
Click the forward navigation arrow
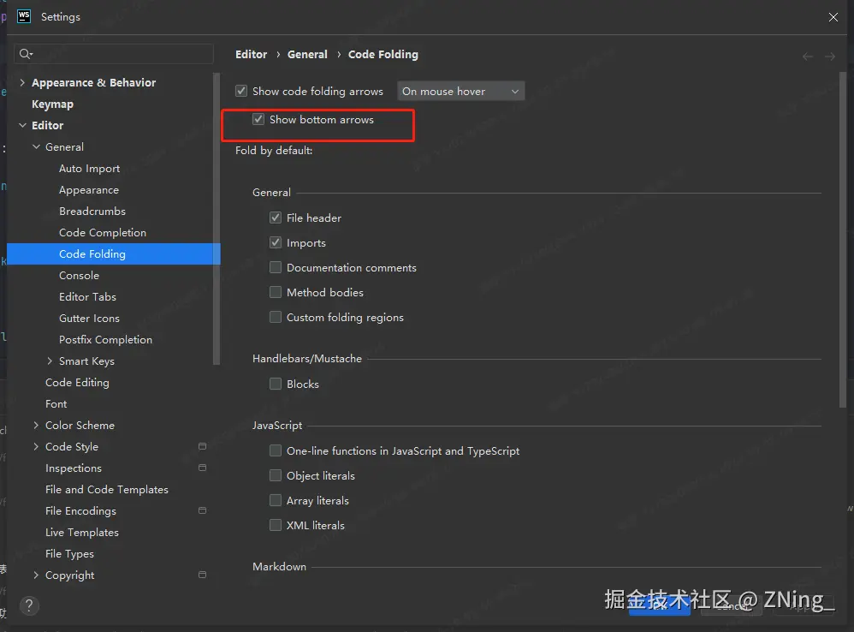tap(829, 57)
